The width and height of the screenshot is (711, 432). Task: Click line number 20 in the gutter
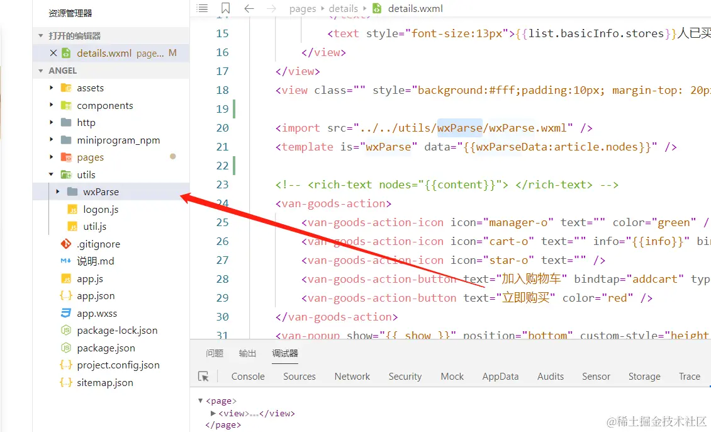coord(222,128)
